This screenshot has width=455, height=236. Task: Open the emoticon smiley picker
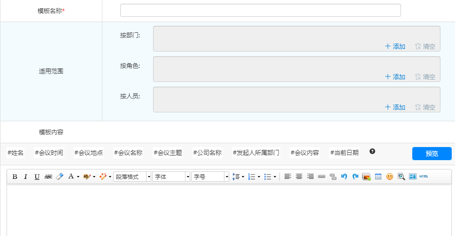point(389,177)
